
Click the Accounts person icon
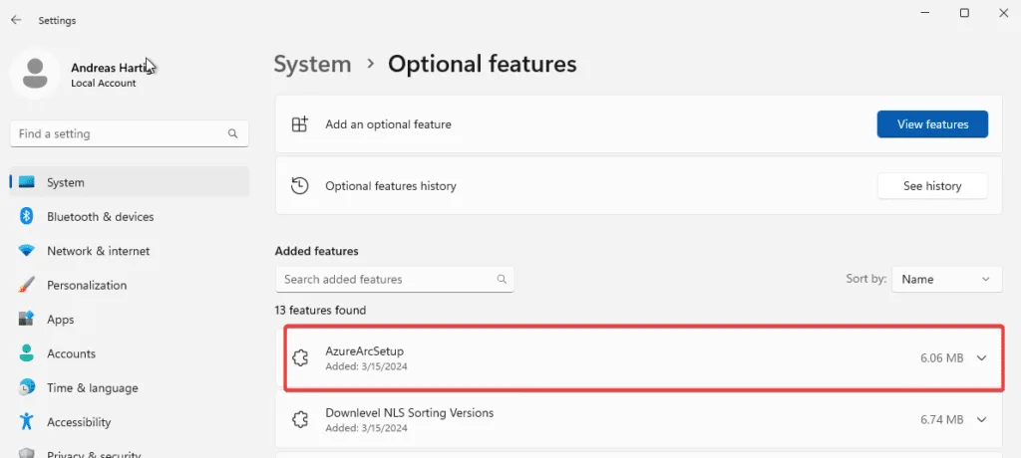pyautogui.click(x=26, y=353)
